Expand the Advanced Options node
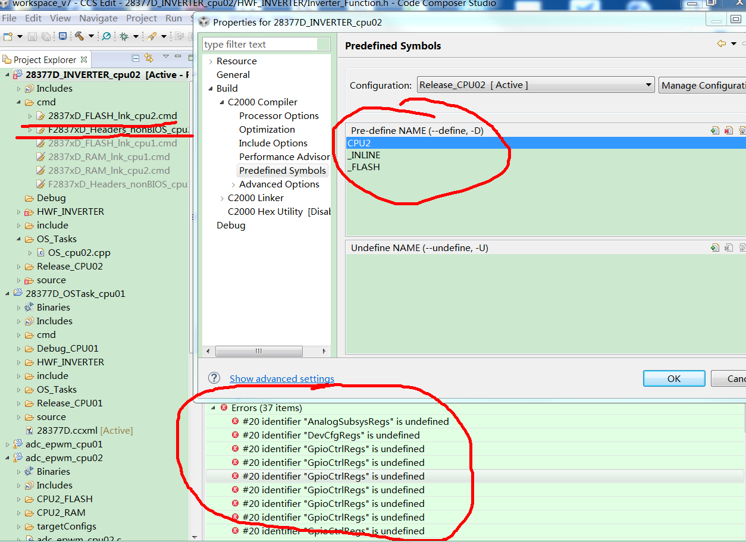Viewport: 746px width, 542px height. [233, 184]
